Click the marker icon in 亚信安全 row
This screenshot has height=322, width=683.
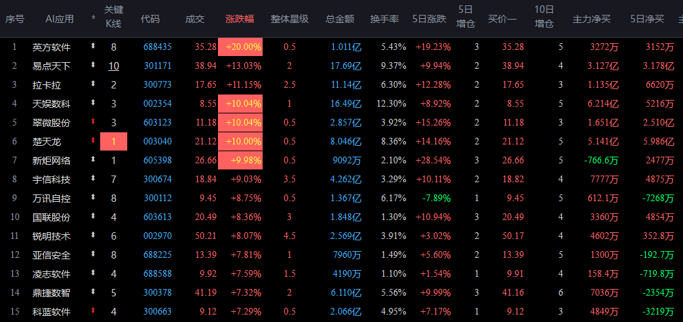(93, 254)
